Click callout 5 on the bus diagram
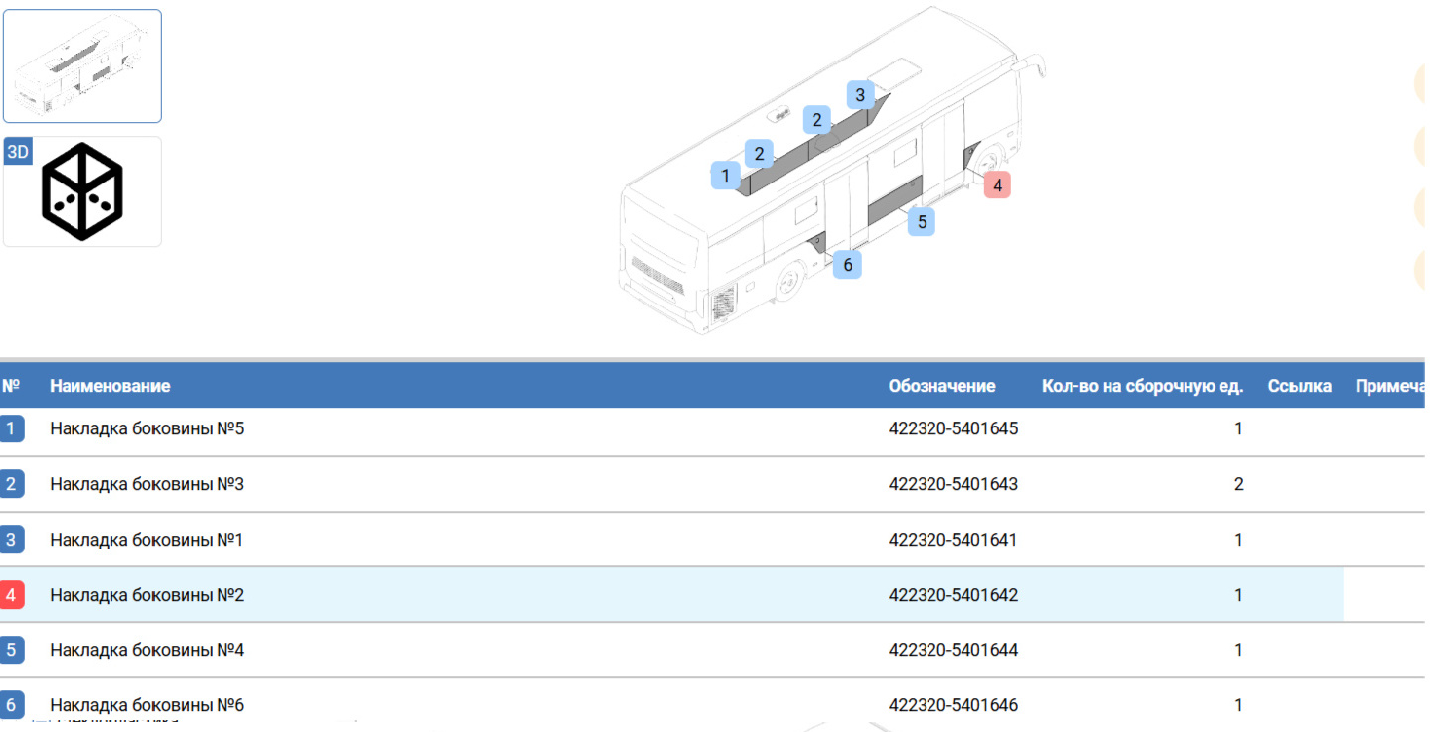 pyautogui.click(x=922, y=222)
